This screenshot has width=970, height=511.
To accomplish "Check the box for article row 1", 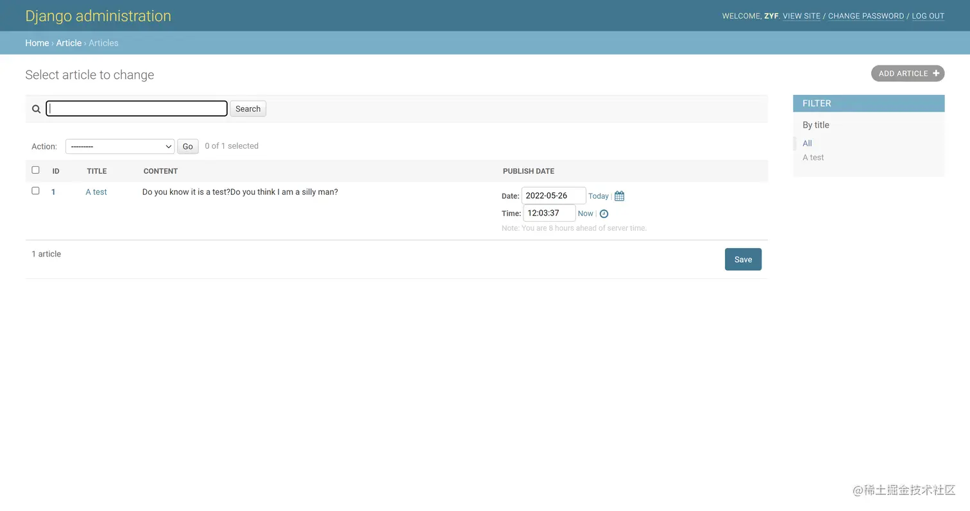I will tap(35, 190).
